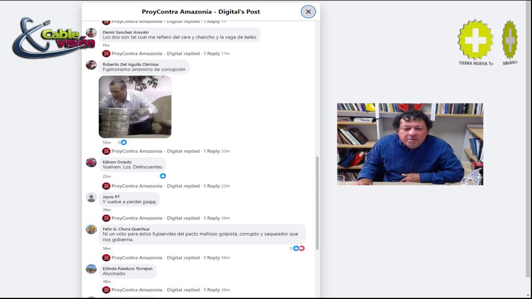
Task: Click the comment text "Alucinado"
Action: pos(114,274)
